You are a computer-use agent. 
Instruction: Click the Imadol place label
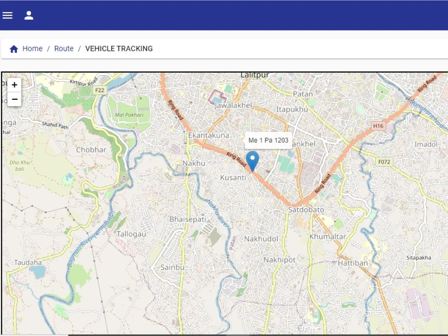pos(426,144)
